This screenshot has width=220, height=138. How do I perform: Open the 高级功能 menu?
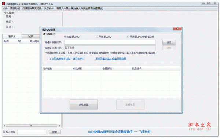point(15,8)
